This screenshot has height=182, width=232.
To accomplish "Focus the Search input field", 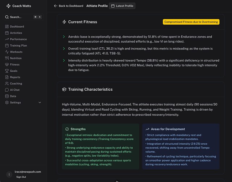I will tap(23, 17).
